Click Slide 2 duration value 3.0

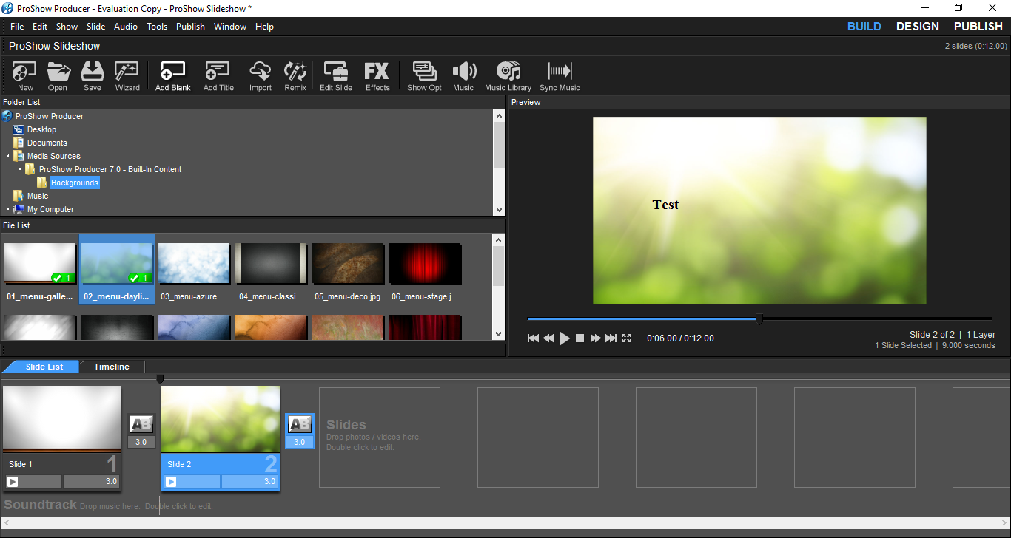(x=249, y=482)
